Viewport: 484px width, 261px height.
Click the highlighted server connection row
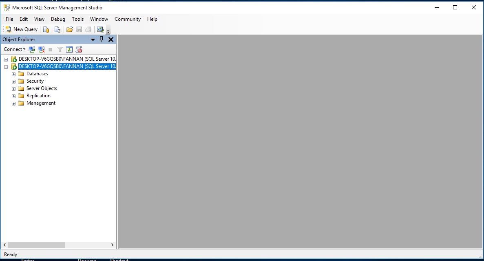click(x=67, y=66)
